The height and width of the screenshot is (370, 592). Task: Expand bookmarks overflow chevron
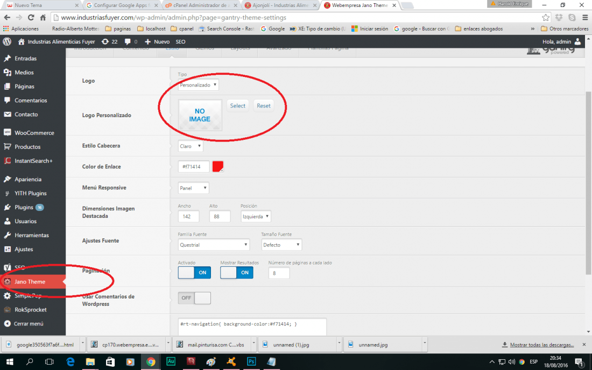pyautogui.click(x=532, y=29)
